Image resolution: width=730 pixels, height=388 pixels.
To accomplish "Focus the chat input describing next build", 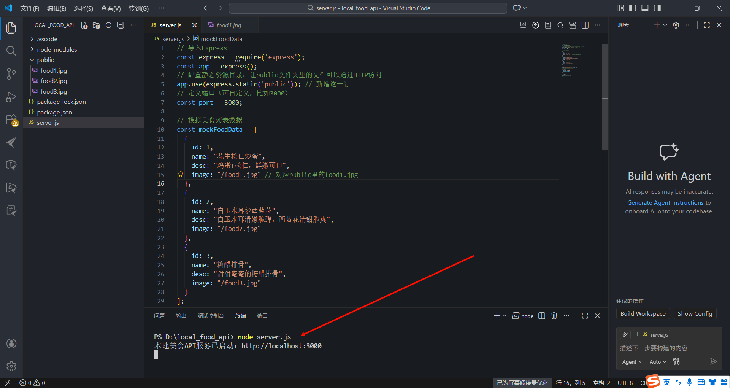I will click(x=669, y=348).
